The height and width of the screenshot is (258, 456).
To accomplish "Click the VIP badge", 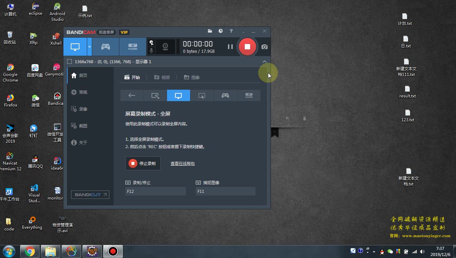I will [x=124, y=32].
